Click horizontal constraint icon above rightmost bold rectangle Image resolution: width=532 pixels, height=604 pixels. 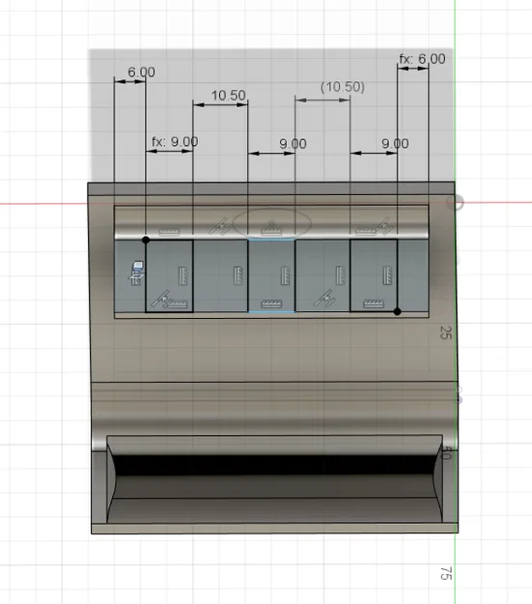(x=366, y=231)
